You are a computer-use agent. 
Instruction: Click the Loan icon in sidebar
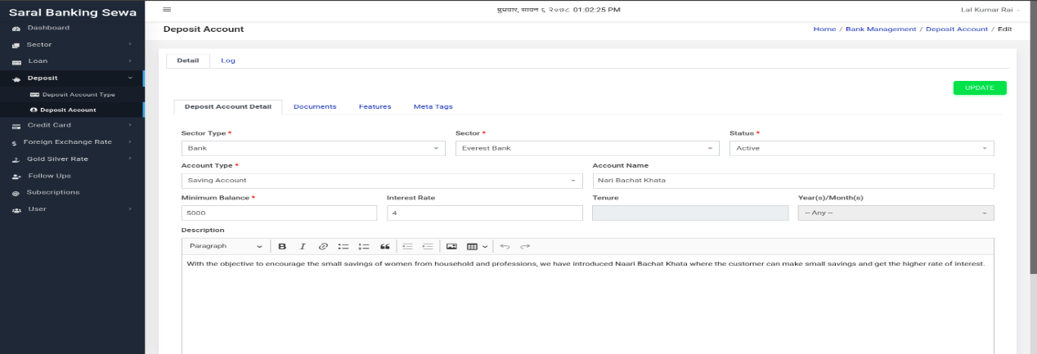[x=16, y=61]
